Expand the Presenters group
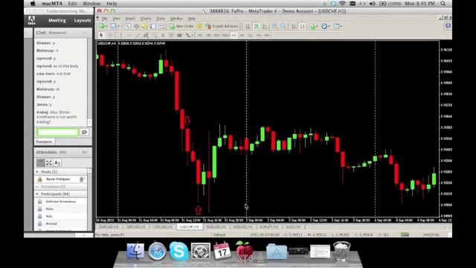476x268 pixels. [x=37, y=187]
